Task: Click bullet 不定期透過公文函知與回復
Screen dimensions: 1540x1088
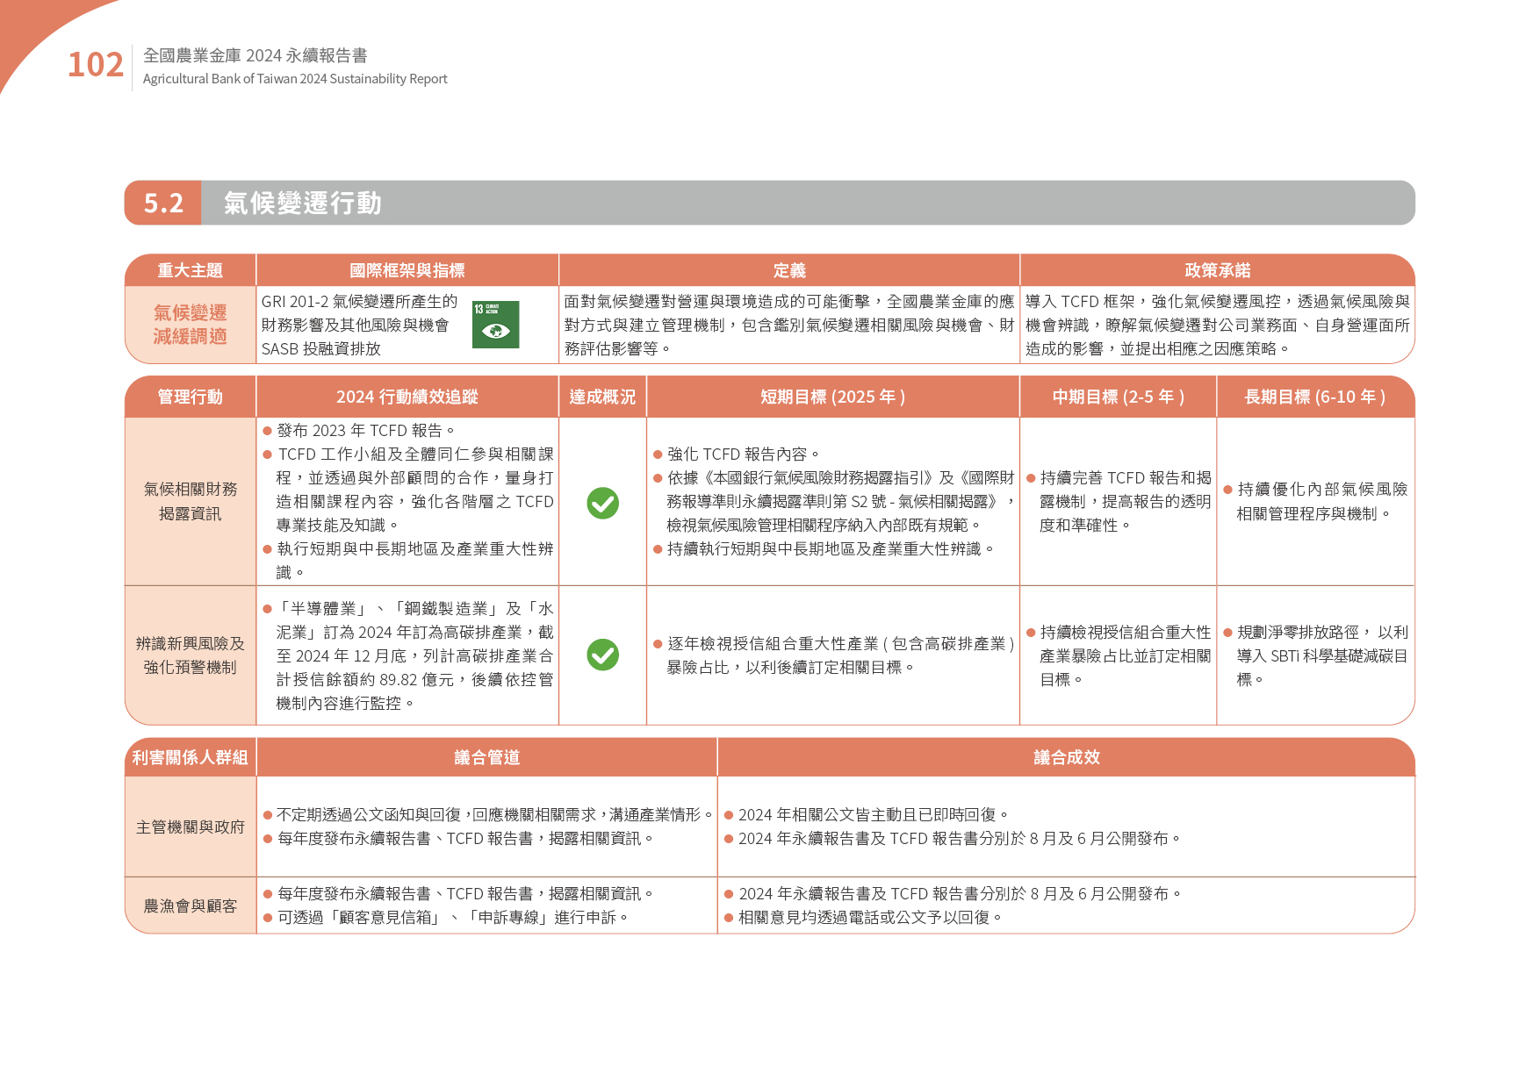Action: [x=487, y=814]
